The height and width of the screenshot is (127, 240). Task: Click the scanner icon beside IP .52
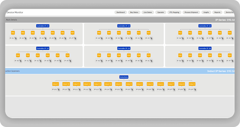183,61
